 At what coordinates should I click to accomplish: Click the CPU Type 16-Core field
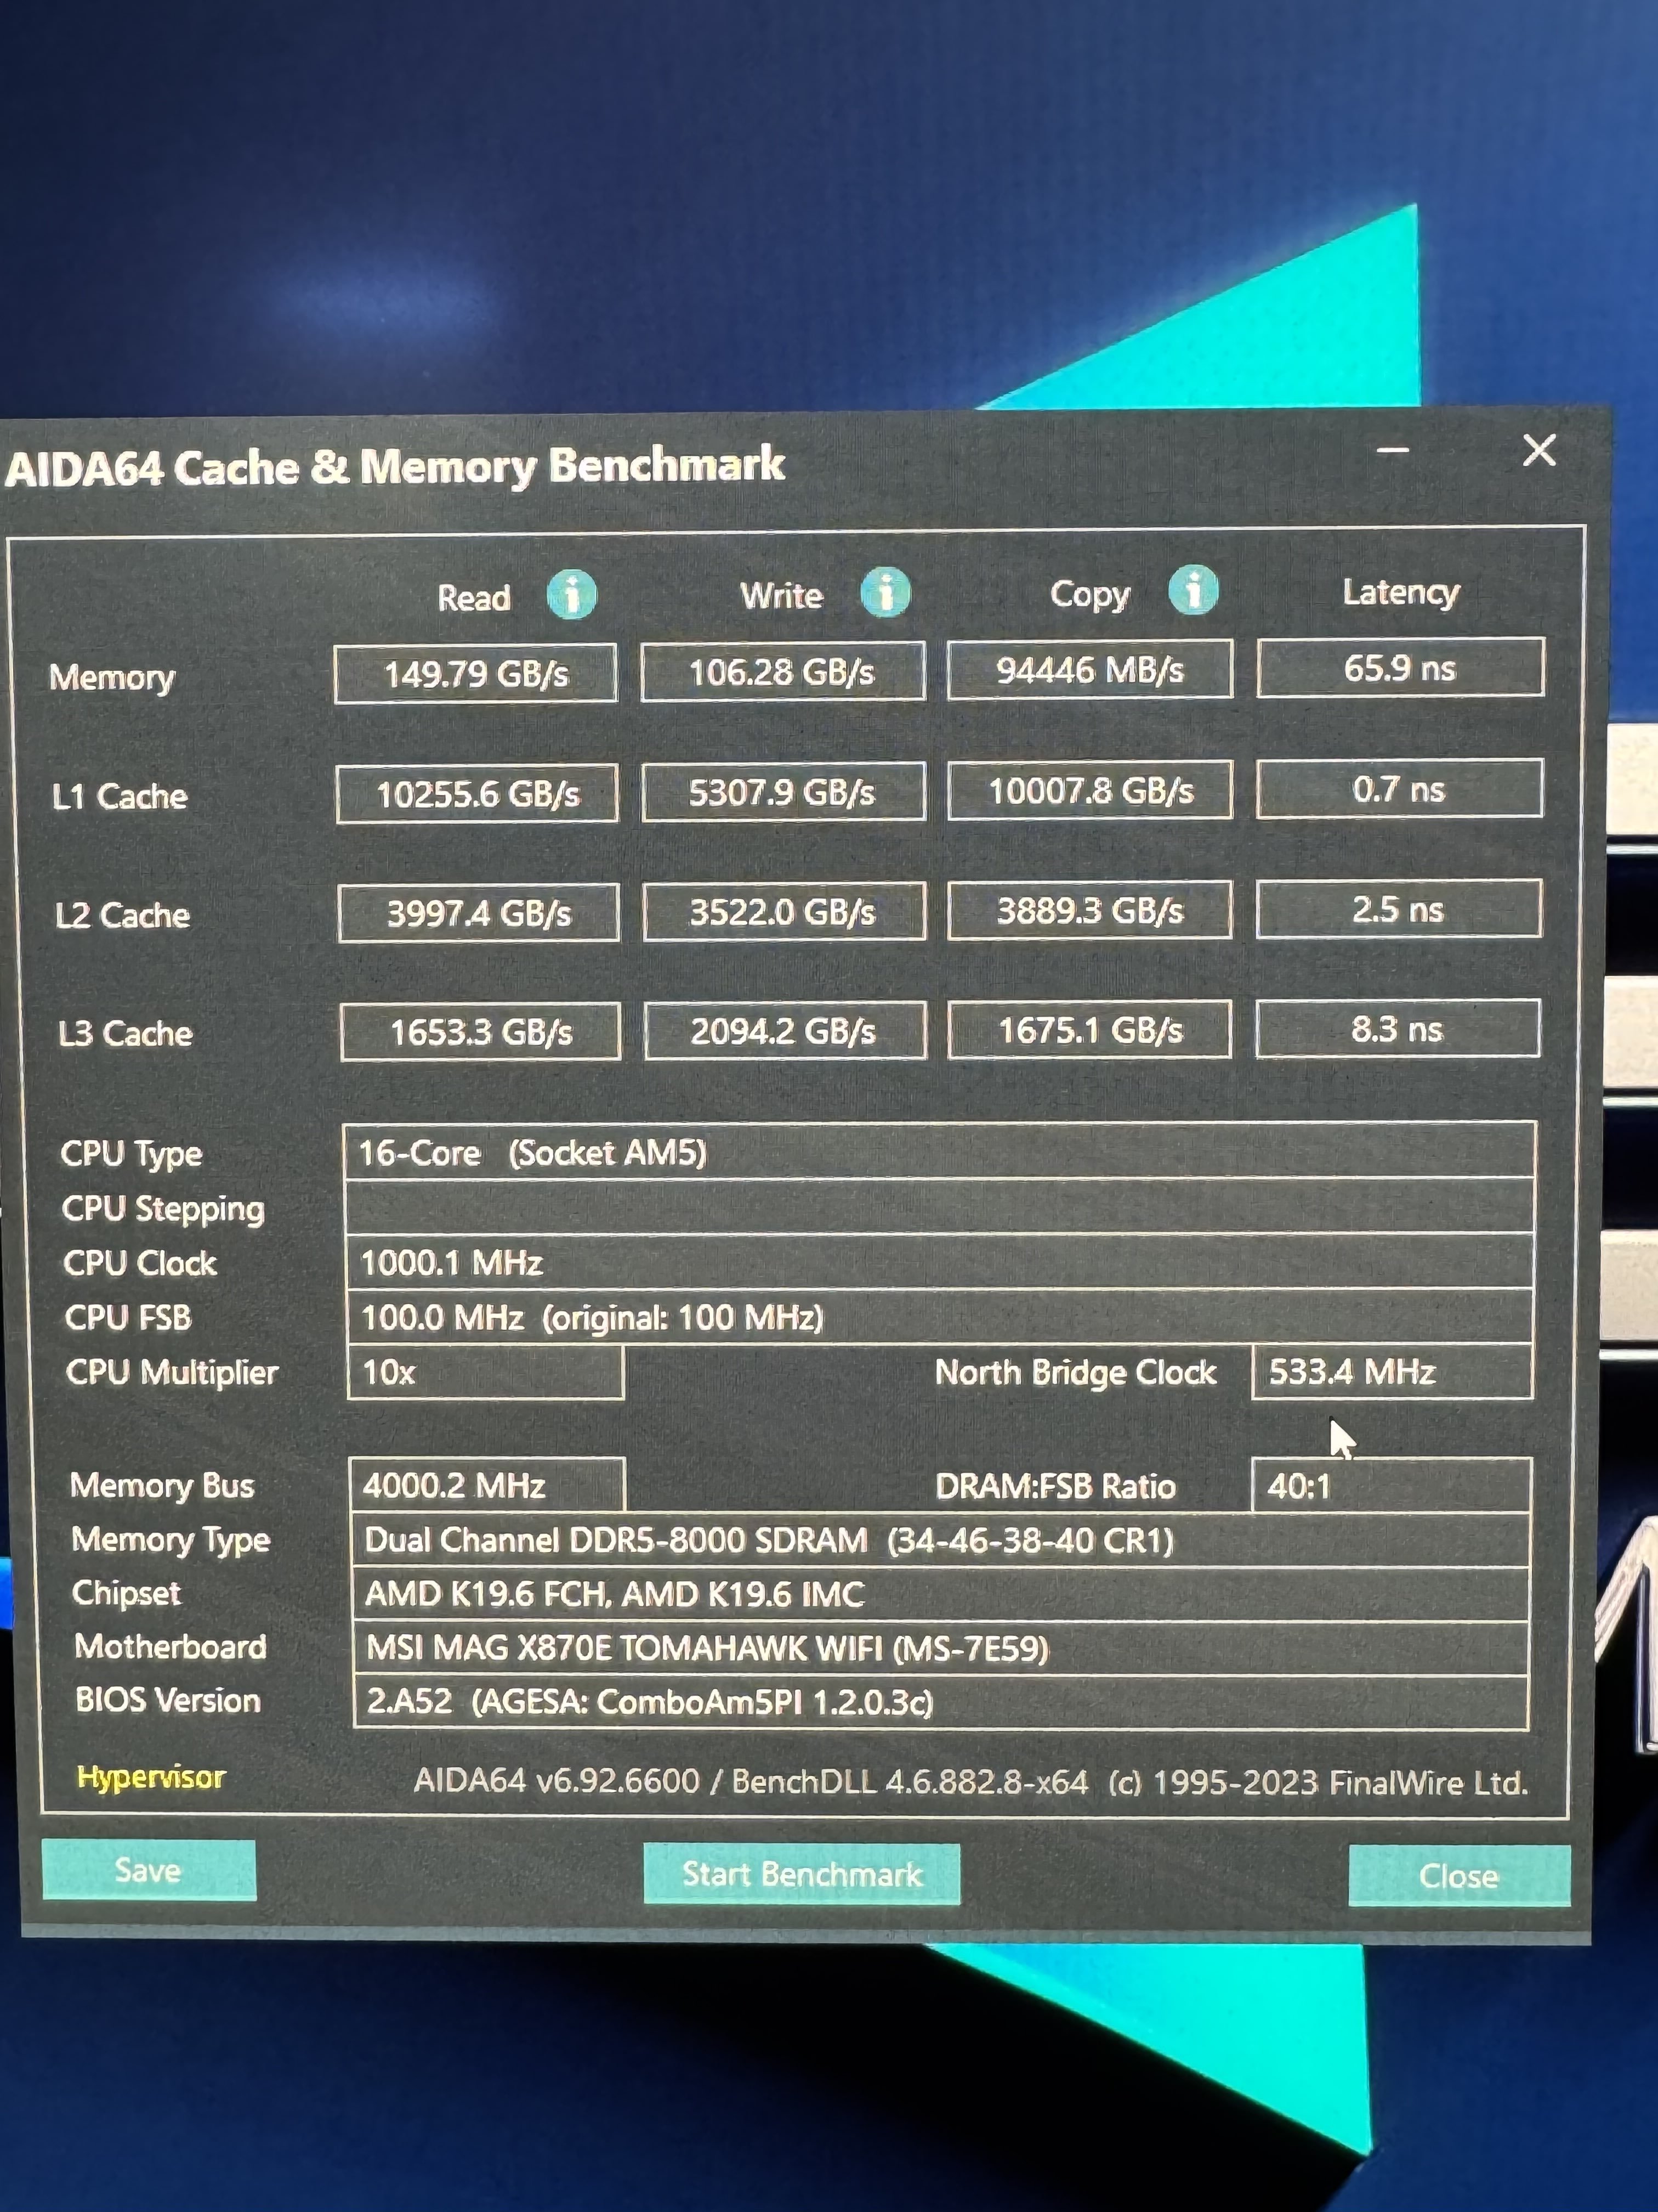click(x=938, y=1152)
